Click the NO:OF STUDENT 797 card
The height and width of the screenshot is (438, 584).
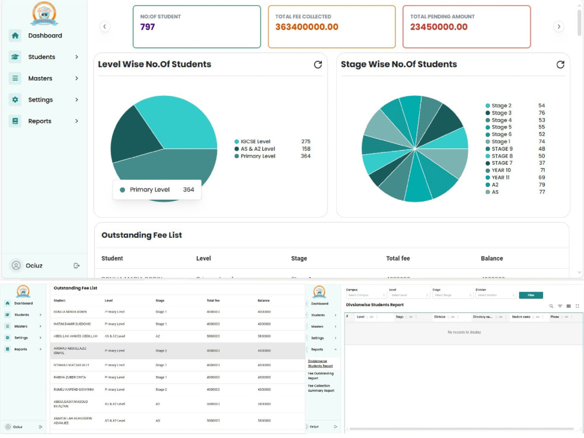tap(197, 27)
